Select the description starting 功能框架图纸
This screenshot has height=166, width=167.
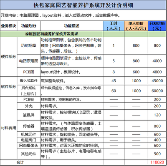(x=72, y=45)
